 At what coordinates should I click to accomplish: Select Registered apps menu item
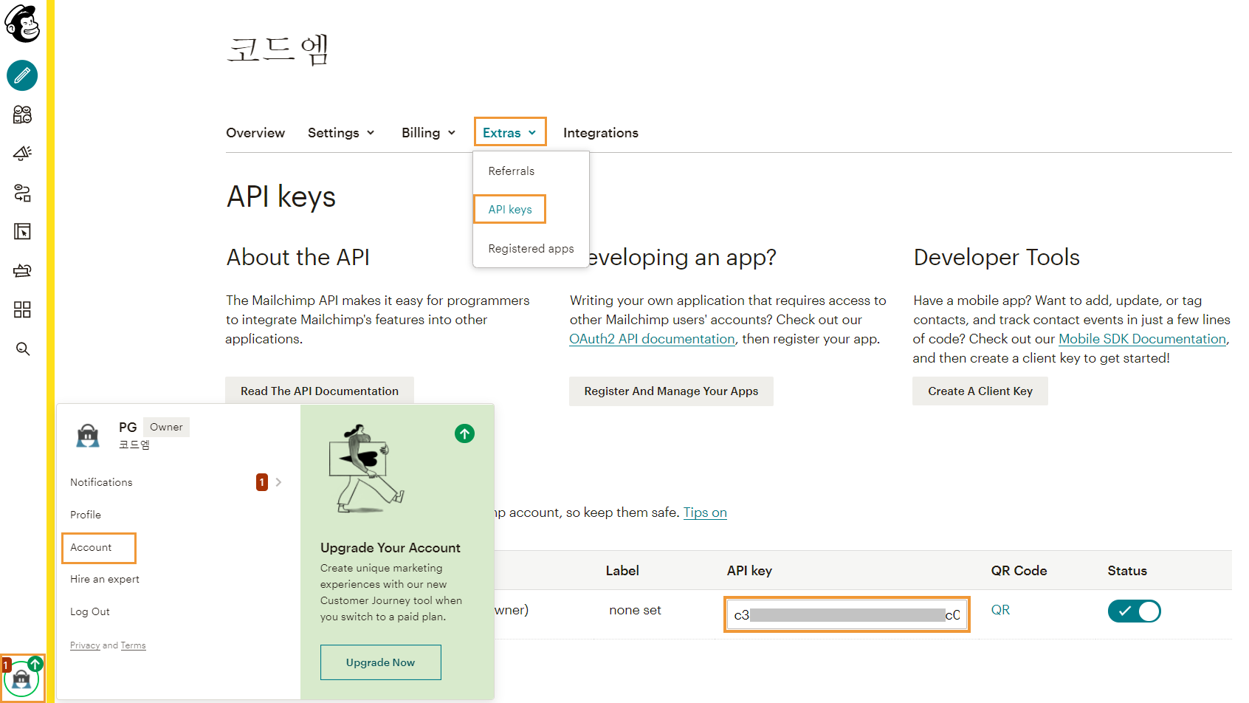click(531, 249)
